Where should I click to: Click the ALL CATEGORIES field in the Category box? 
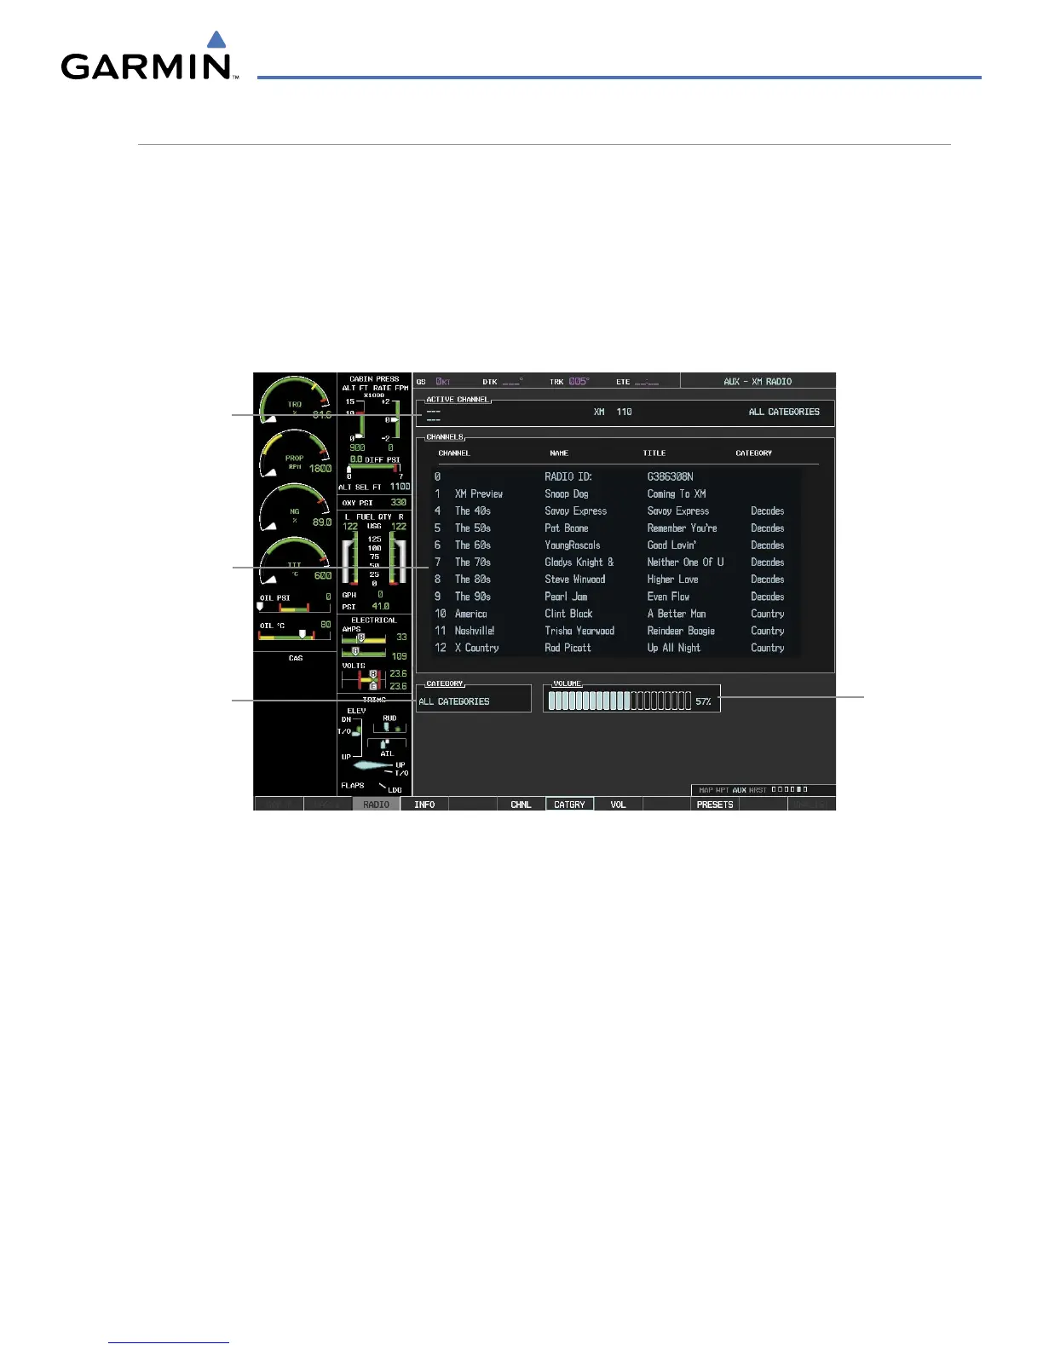point(454,701)
